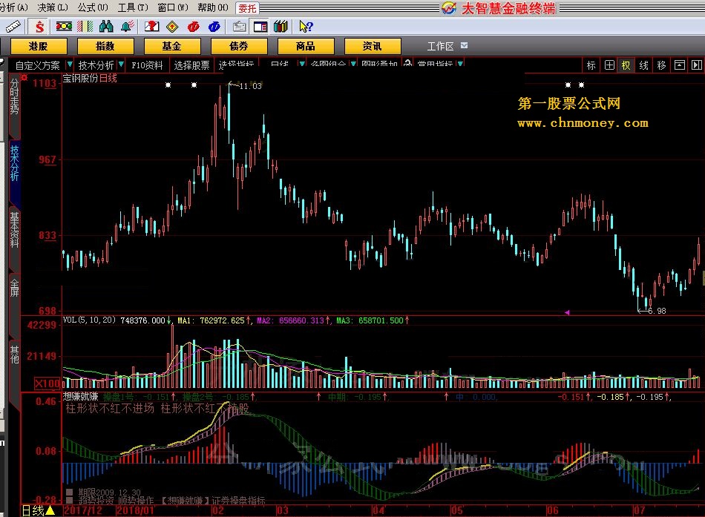Open the 日线 period selector at bottom left

pyautogui.click(x=39, y=511)
